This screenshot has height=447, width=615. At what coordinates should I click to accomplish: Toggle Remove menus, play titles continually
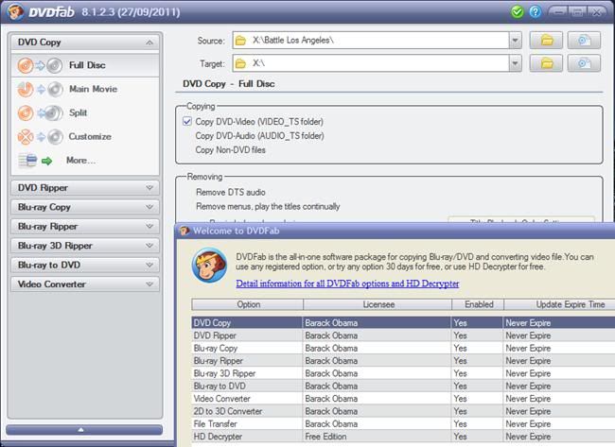(268, 206)
